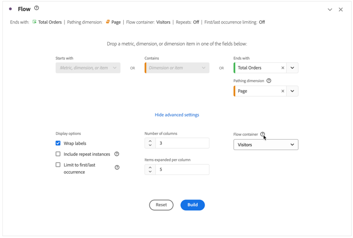Collapse the Flow panel with chevron

329,9
